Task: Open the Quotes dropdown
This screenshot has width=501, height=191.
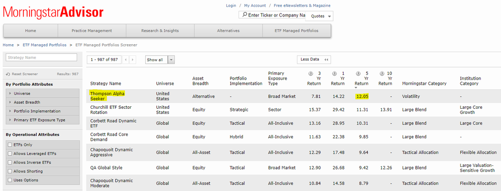Action: pyautogui.click(x=319, y=16)
